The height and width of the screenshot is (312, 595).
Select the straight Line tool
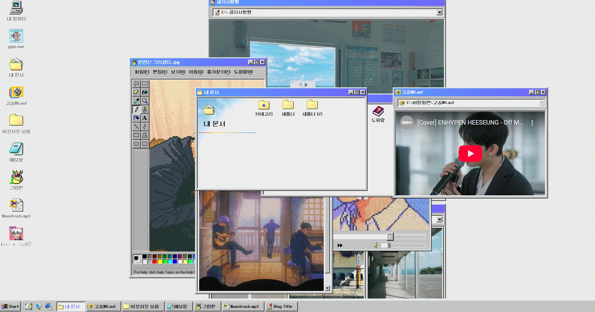click(136, 127)
